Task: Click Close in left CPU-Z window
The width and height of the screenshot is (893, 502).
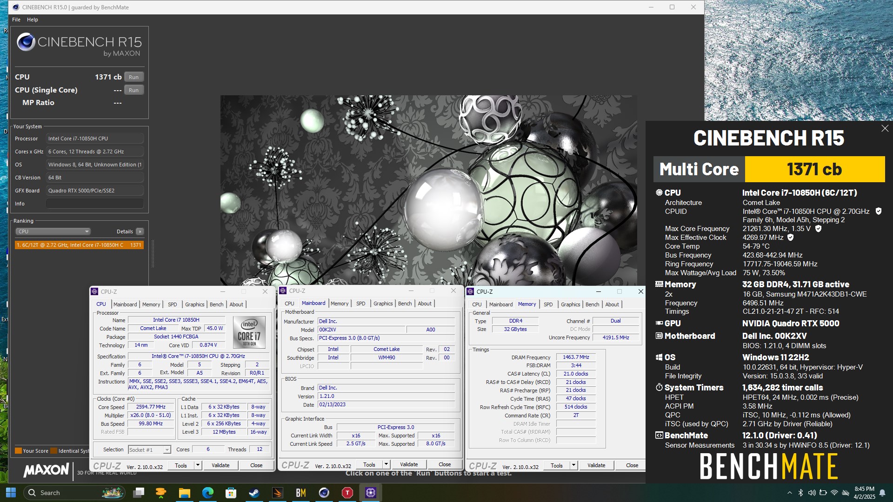Action: pos(256,466)
